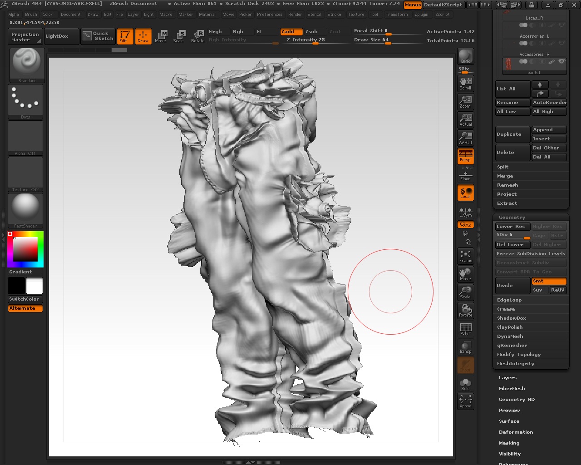Click the Frame mesh icon
The height and width of the screenshot is (465, 581).
pyautogui.click(x=465, y=256)
